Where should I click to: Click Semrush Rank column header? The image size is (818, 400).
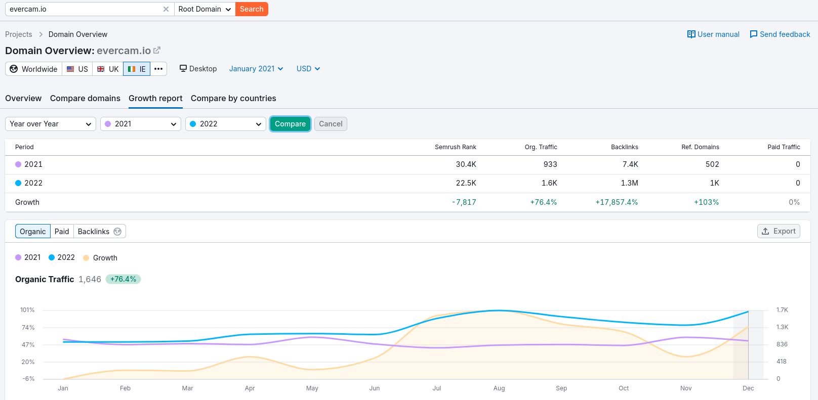coord(456,147)
